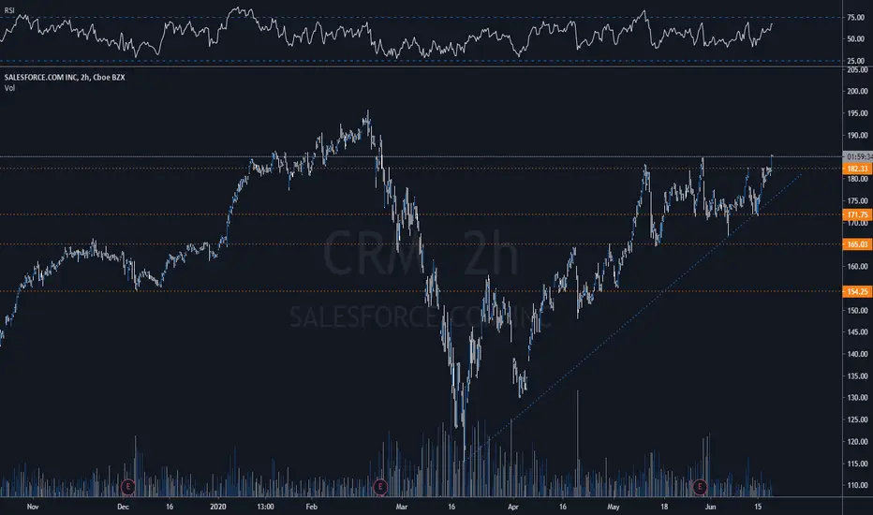The height and width of the screenshot is (515, 873).
Task: Click the December earnings E marker
Action: [x=128, y=487]
